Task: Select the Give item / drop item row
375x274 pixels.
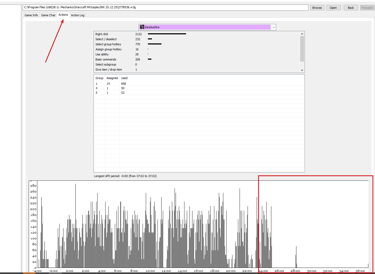Action: click(x=197, y=69)
